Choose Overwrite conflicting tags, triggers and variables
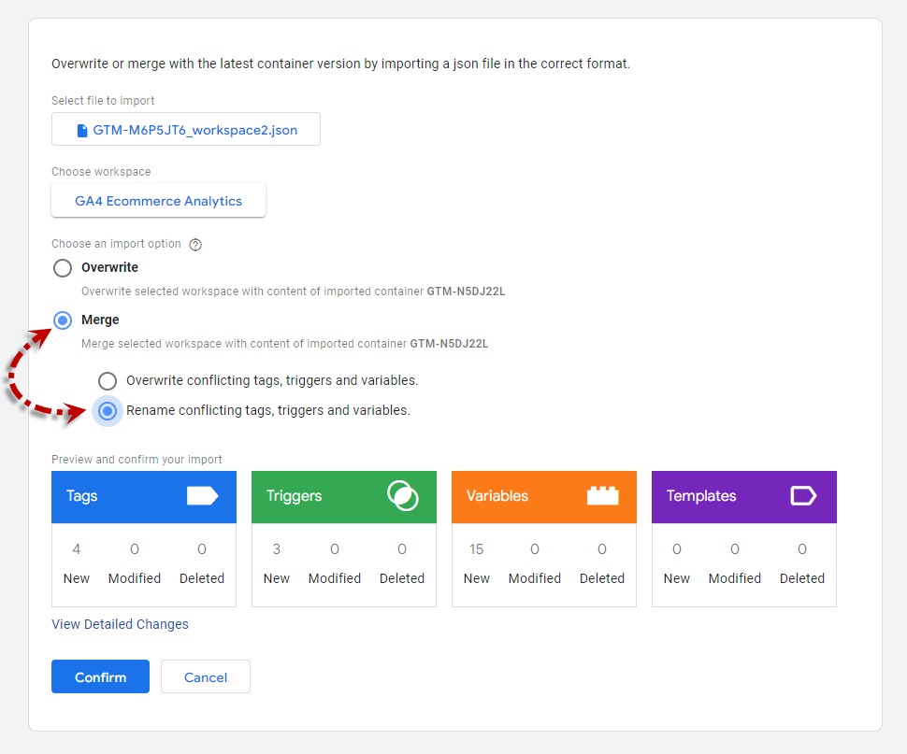Screen dimensions: 907x754 [108, 381]
